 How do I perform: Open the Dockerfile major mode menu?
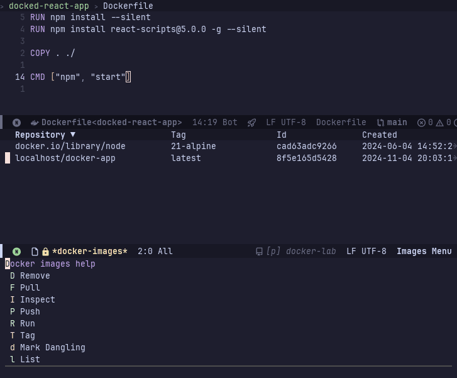tap(341, 123)
